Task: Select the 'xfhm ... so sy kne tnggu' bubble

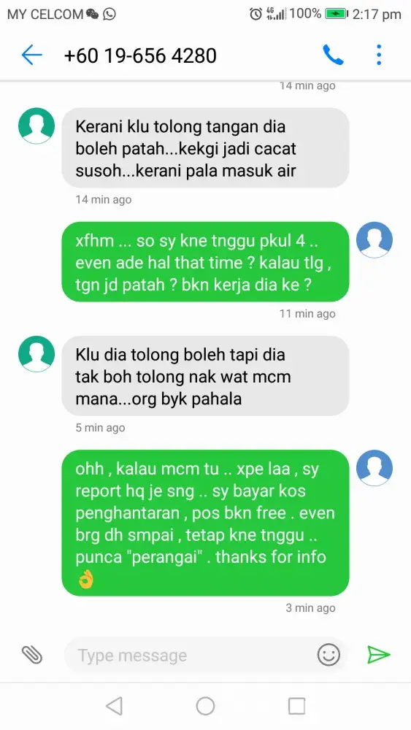Action: [x=205, y=261]
